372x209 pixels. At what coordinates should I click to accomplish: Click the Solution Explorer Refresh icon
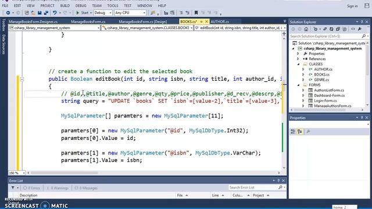331,29
